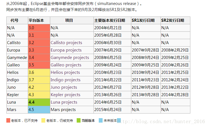
Task: Click the 代号 column header
Action: coord(17,20)
